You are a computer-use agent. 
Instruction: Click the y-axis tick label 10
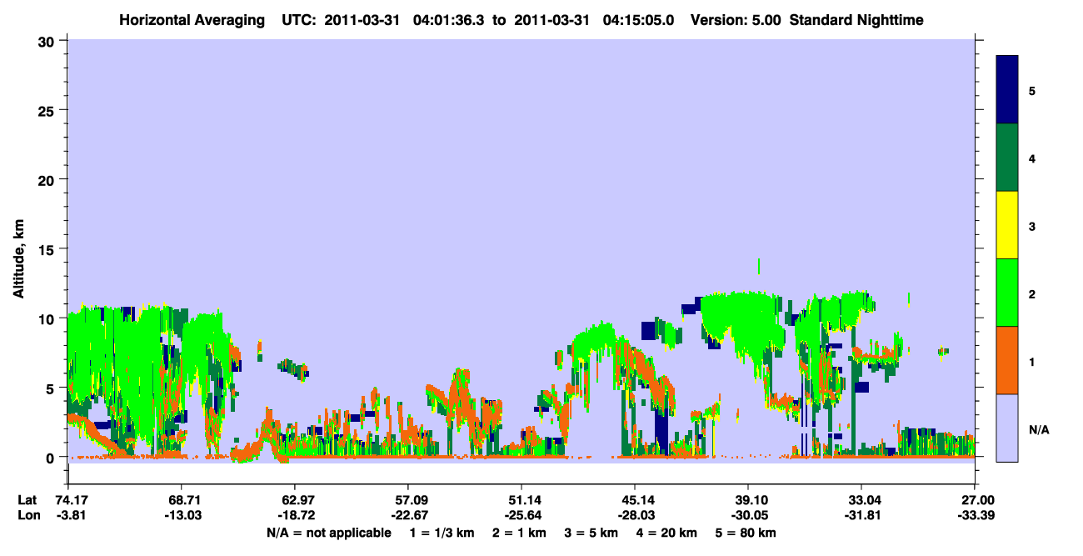click(x=47, y=318)
